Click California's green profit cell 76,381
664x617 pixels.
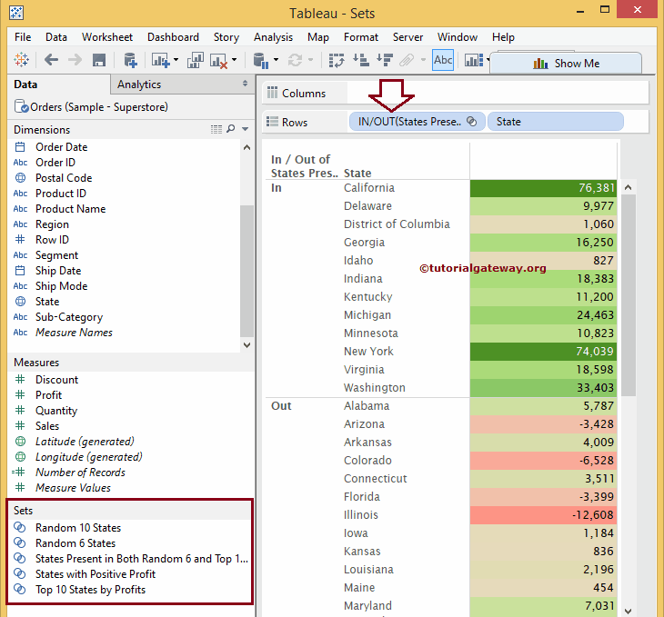click(x=543, y=188)
